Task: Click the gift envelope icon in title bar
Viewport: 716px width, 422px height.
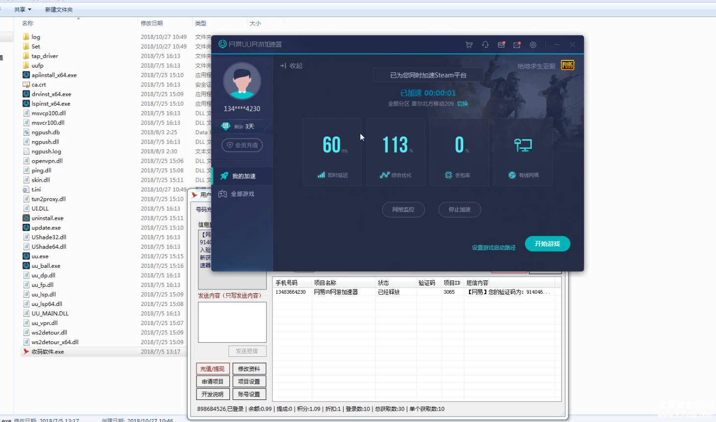Action: pyautogui.click(x=501, y=45)
